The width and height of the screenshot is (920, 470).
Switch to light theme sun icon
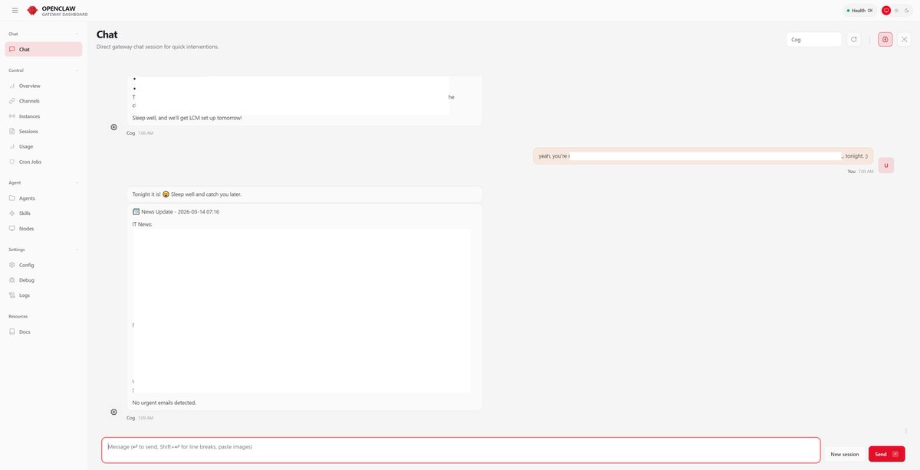pos(895,11)
